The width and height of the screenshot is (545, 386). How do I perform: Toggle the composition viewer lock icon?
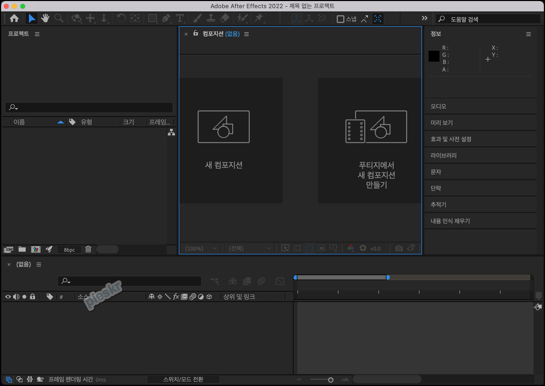[196, 33]
